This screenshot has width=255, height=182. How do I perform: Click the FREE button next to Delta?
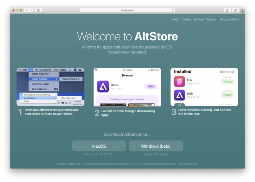pos(151,86)
